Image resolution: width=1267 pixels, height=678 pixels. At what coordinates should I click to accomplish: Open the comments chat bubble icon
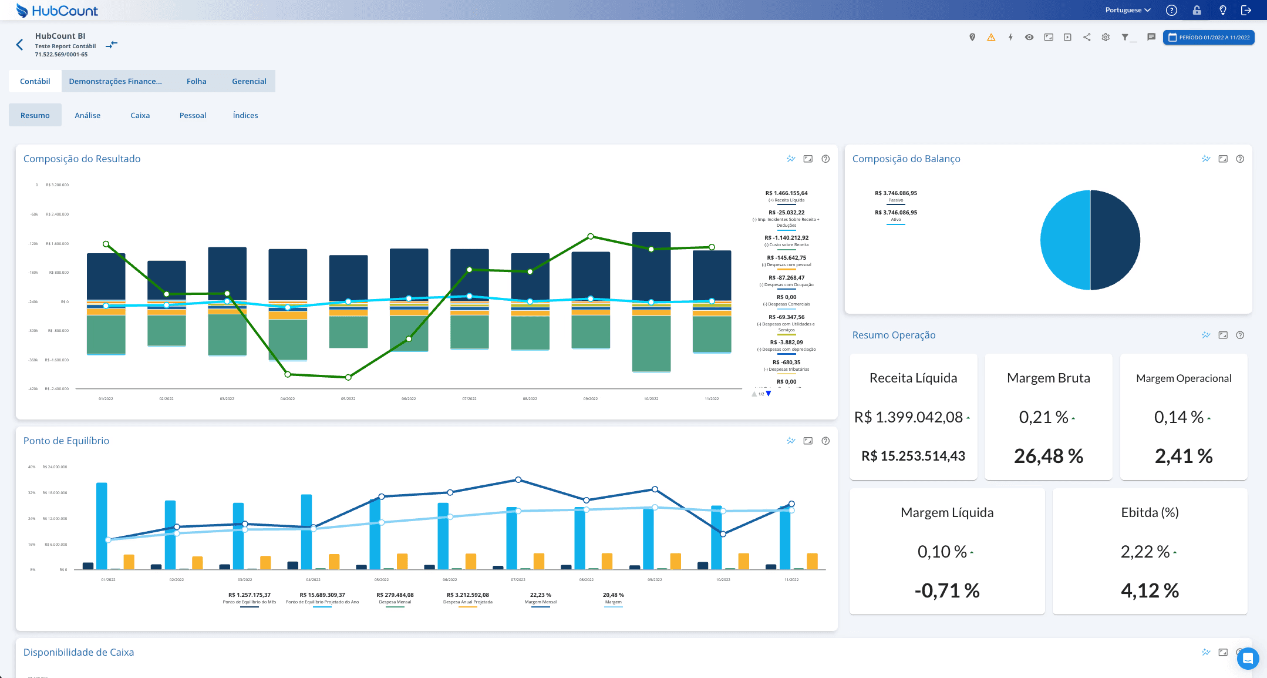point(1151,37)
